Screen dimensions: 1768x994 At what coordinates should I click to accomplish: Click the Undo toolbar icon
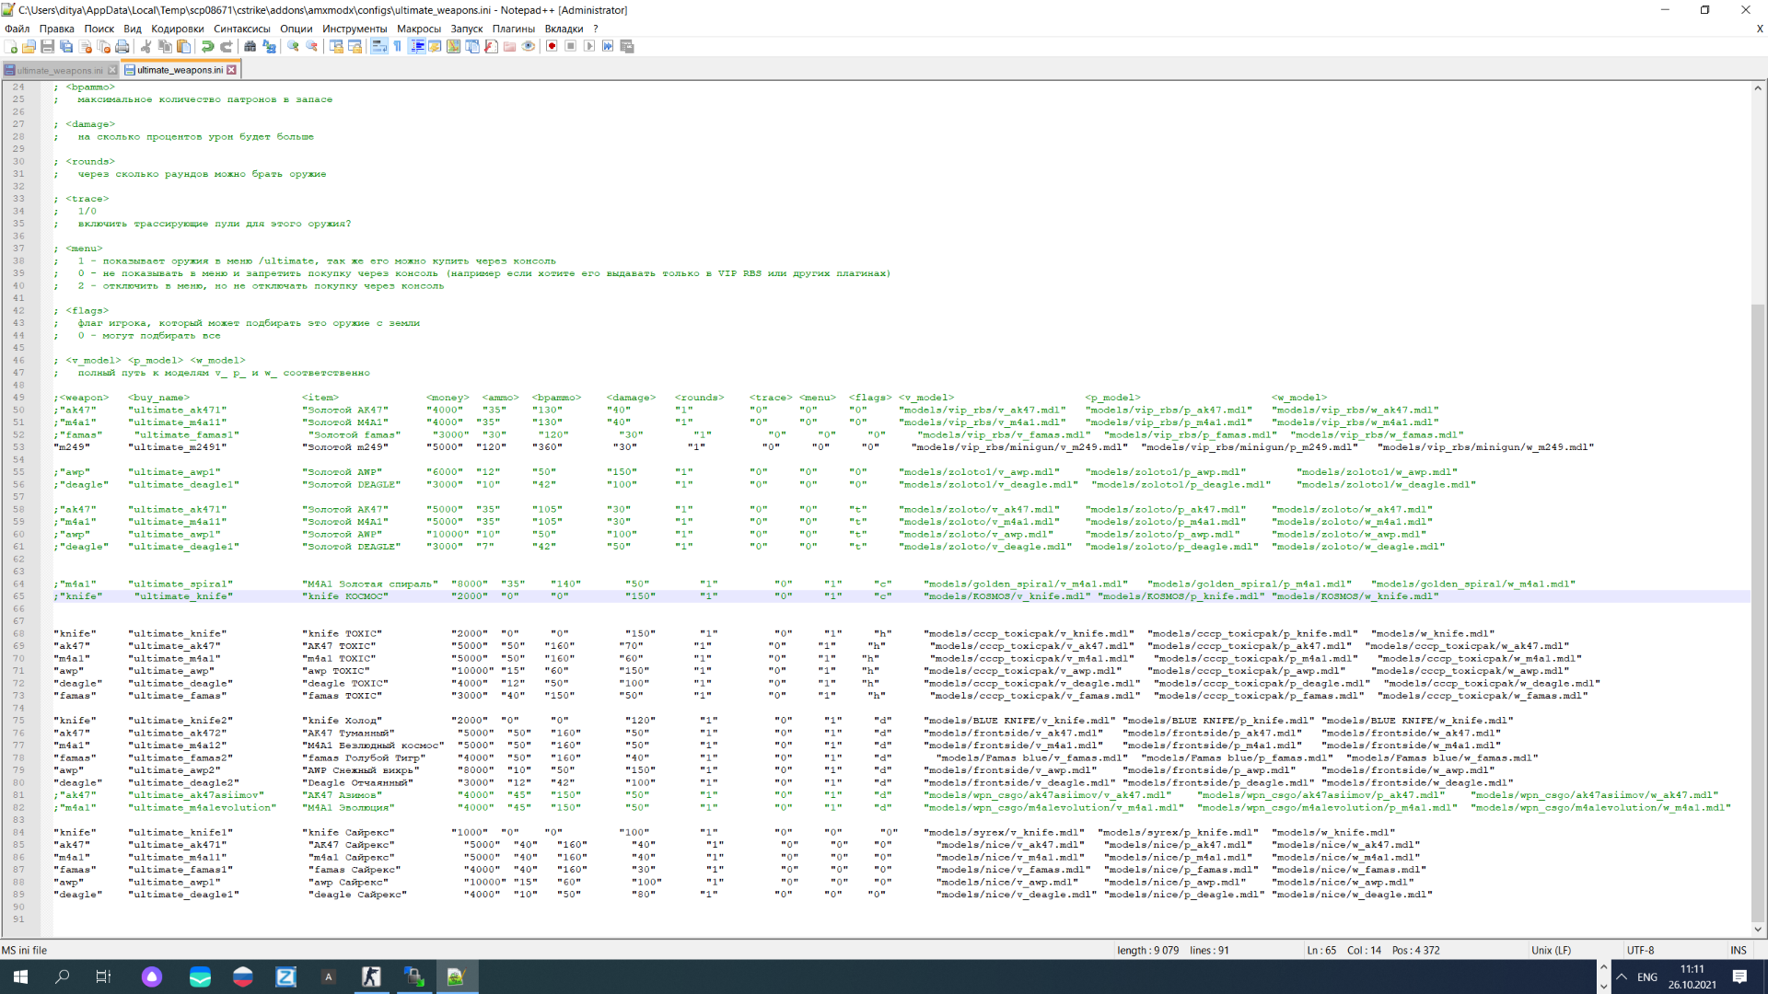tap(207, 46)
